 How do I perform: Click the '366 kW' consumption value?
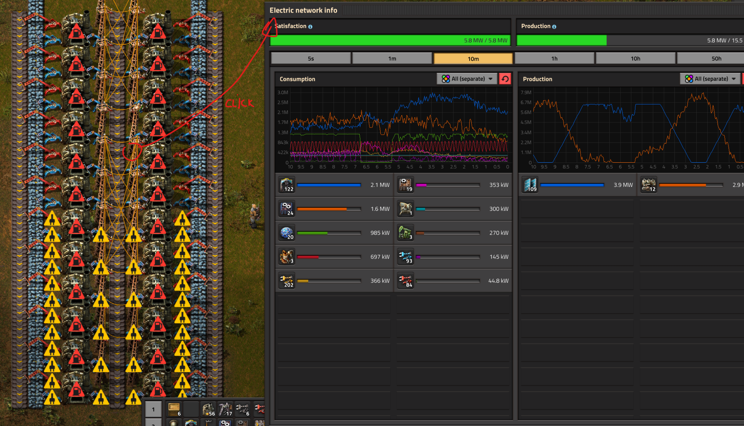380,281
